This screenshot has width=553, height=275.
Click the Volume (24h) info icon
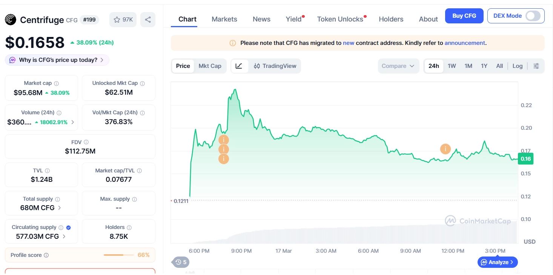(59, 113)
